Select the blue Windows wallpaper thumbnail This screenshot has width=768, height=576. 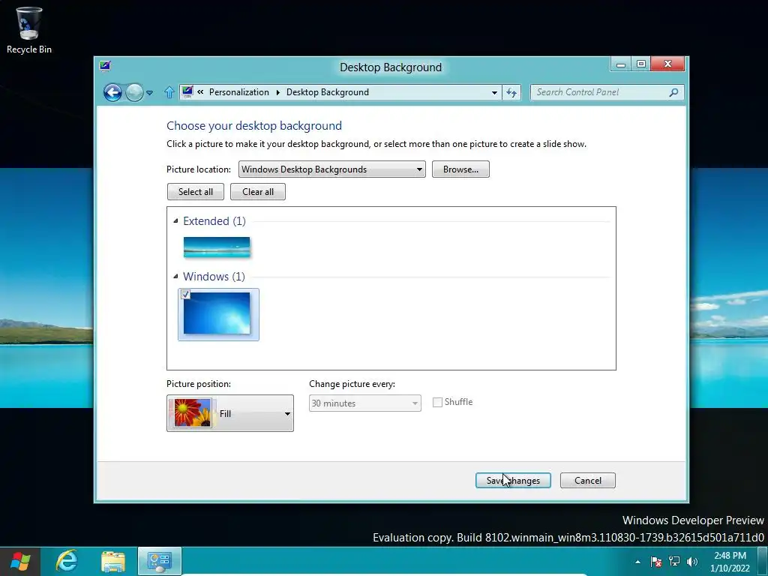(217, 314)
